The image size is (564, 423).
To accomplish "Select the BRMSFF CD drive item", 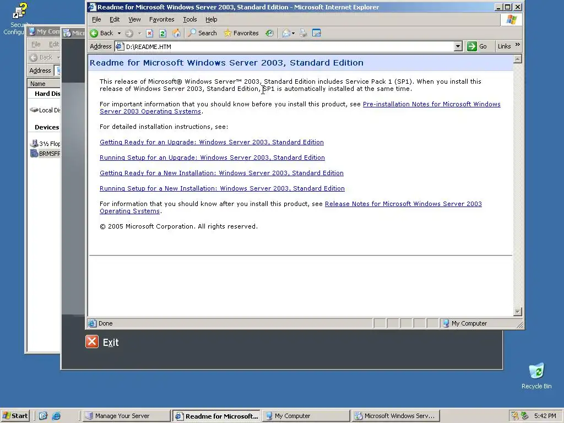I will point(45,154).
